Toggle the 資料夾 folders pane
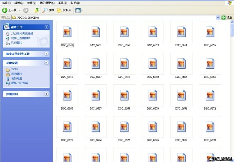This screenshot has width=234, height=162. [64, 10]
